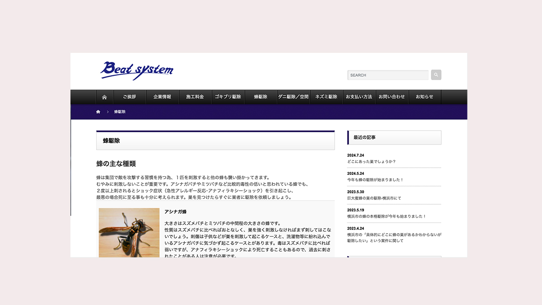Click the breadcrumb home icon
542x305 pixels.
[x=98, y=112]
